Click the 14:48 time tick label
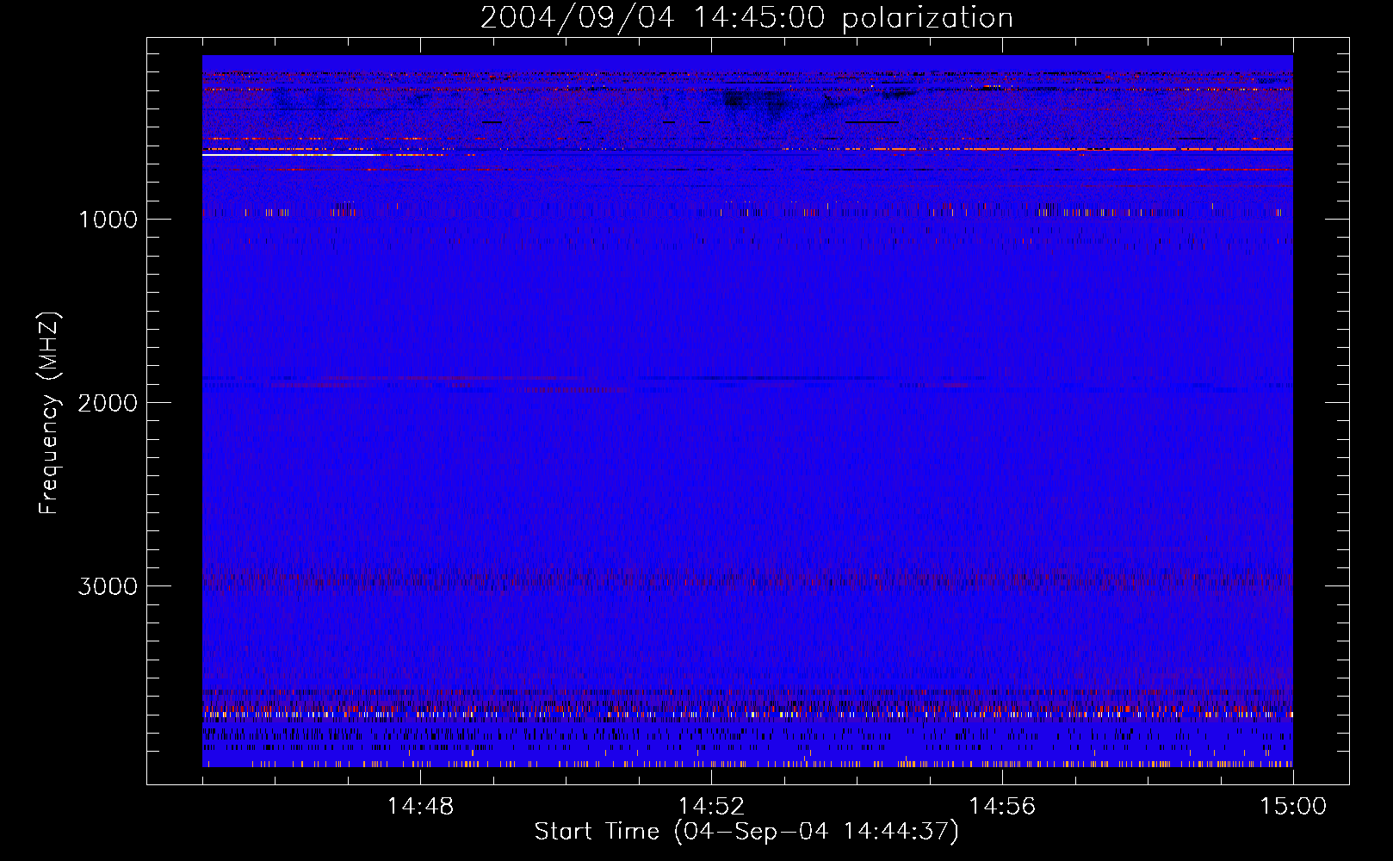Image resolution: width=1393 pixels, height=861 pixels. [420, 807]
